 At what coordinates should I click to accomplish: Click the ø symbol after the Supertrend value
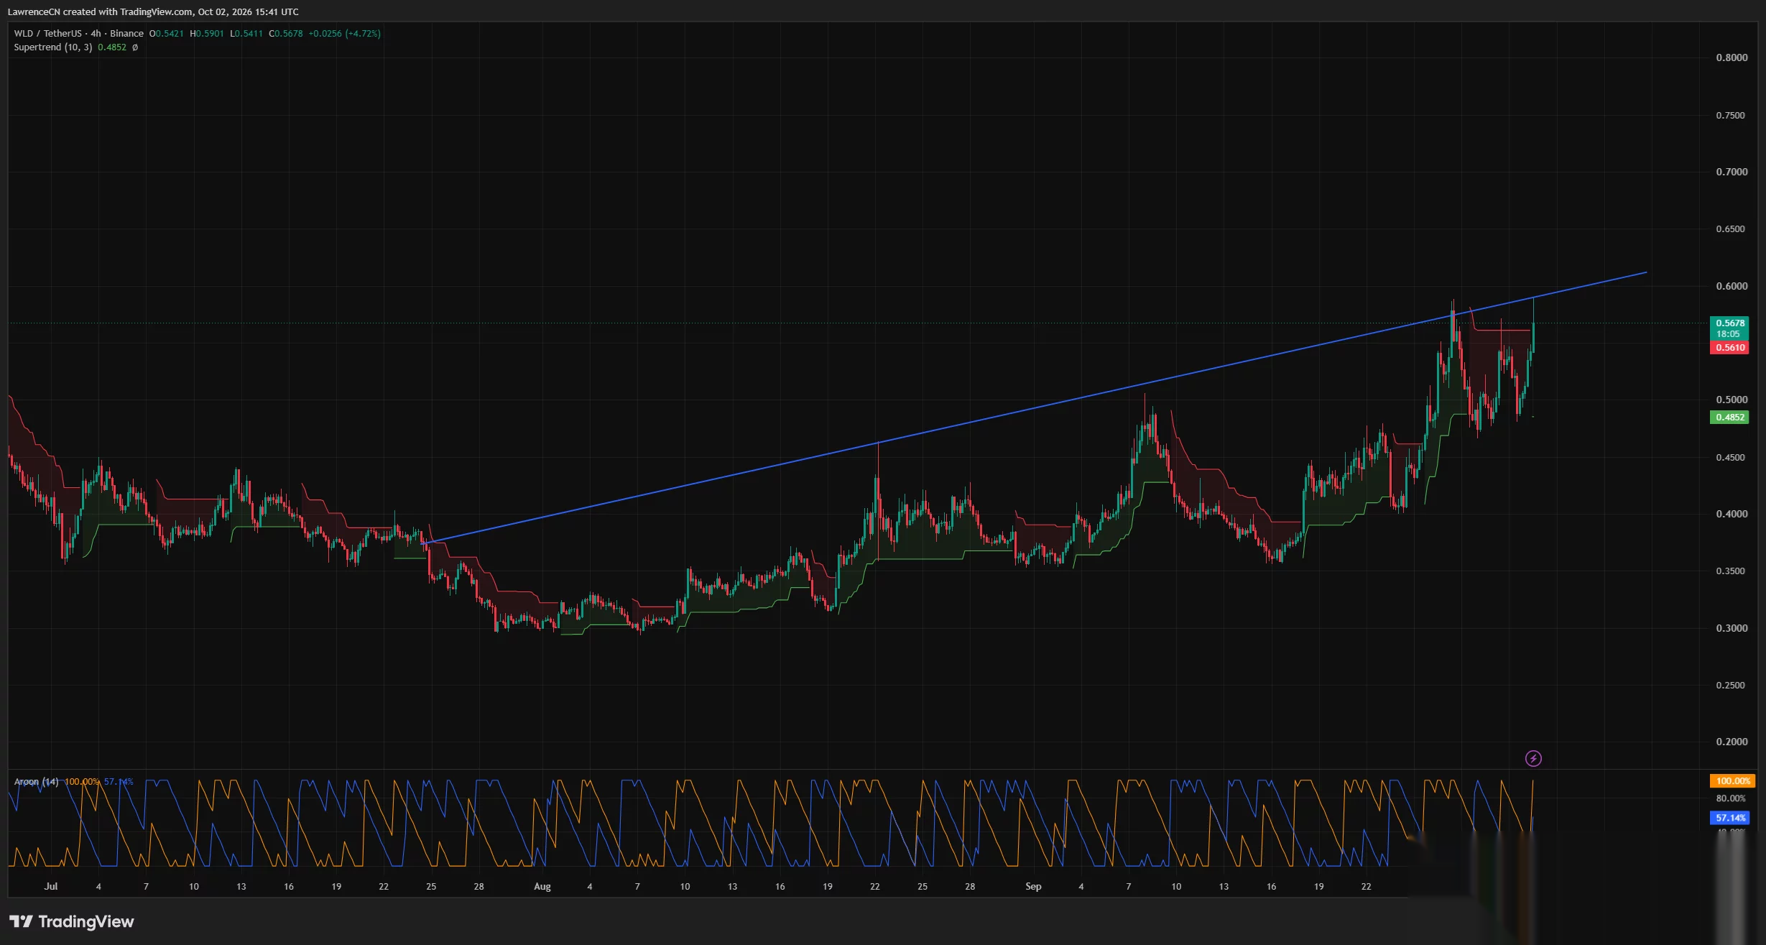(135, 47)
